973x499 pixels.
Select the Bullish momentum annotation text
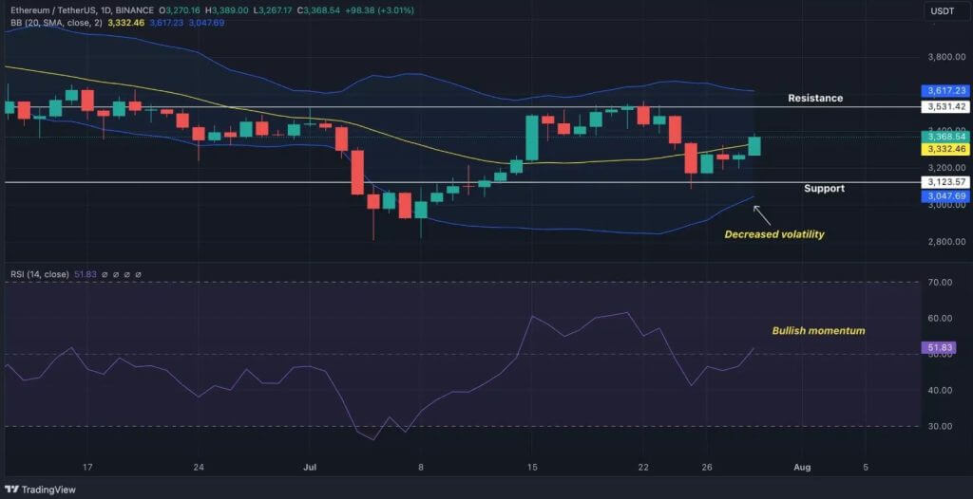tap(818, 331)
